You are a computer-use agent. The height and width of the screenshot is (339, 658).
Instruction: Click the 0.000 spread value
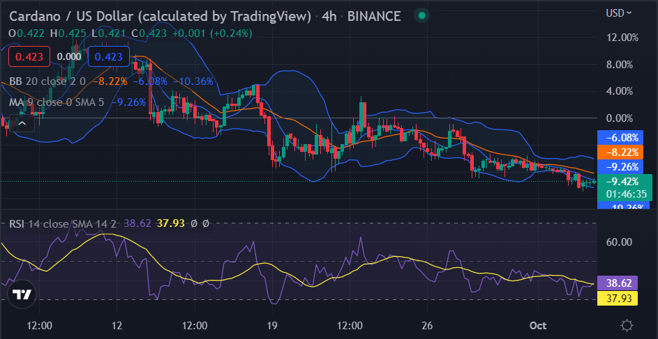[69, 57]
